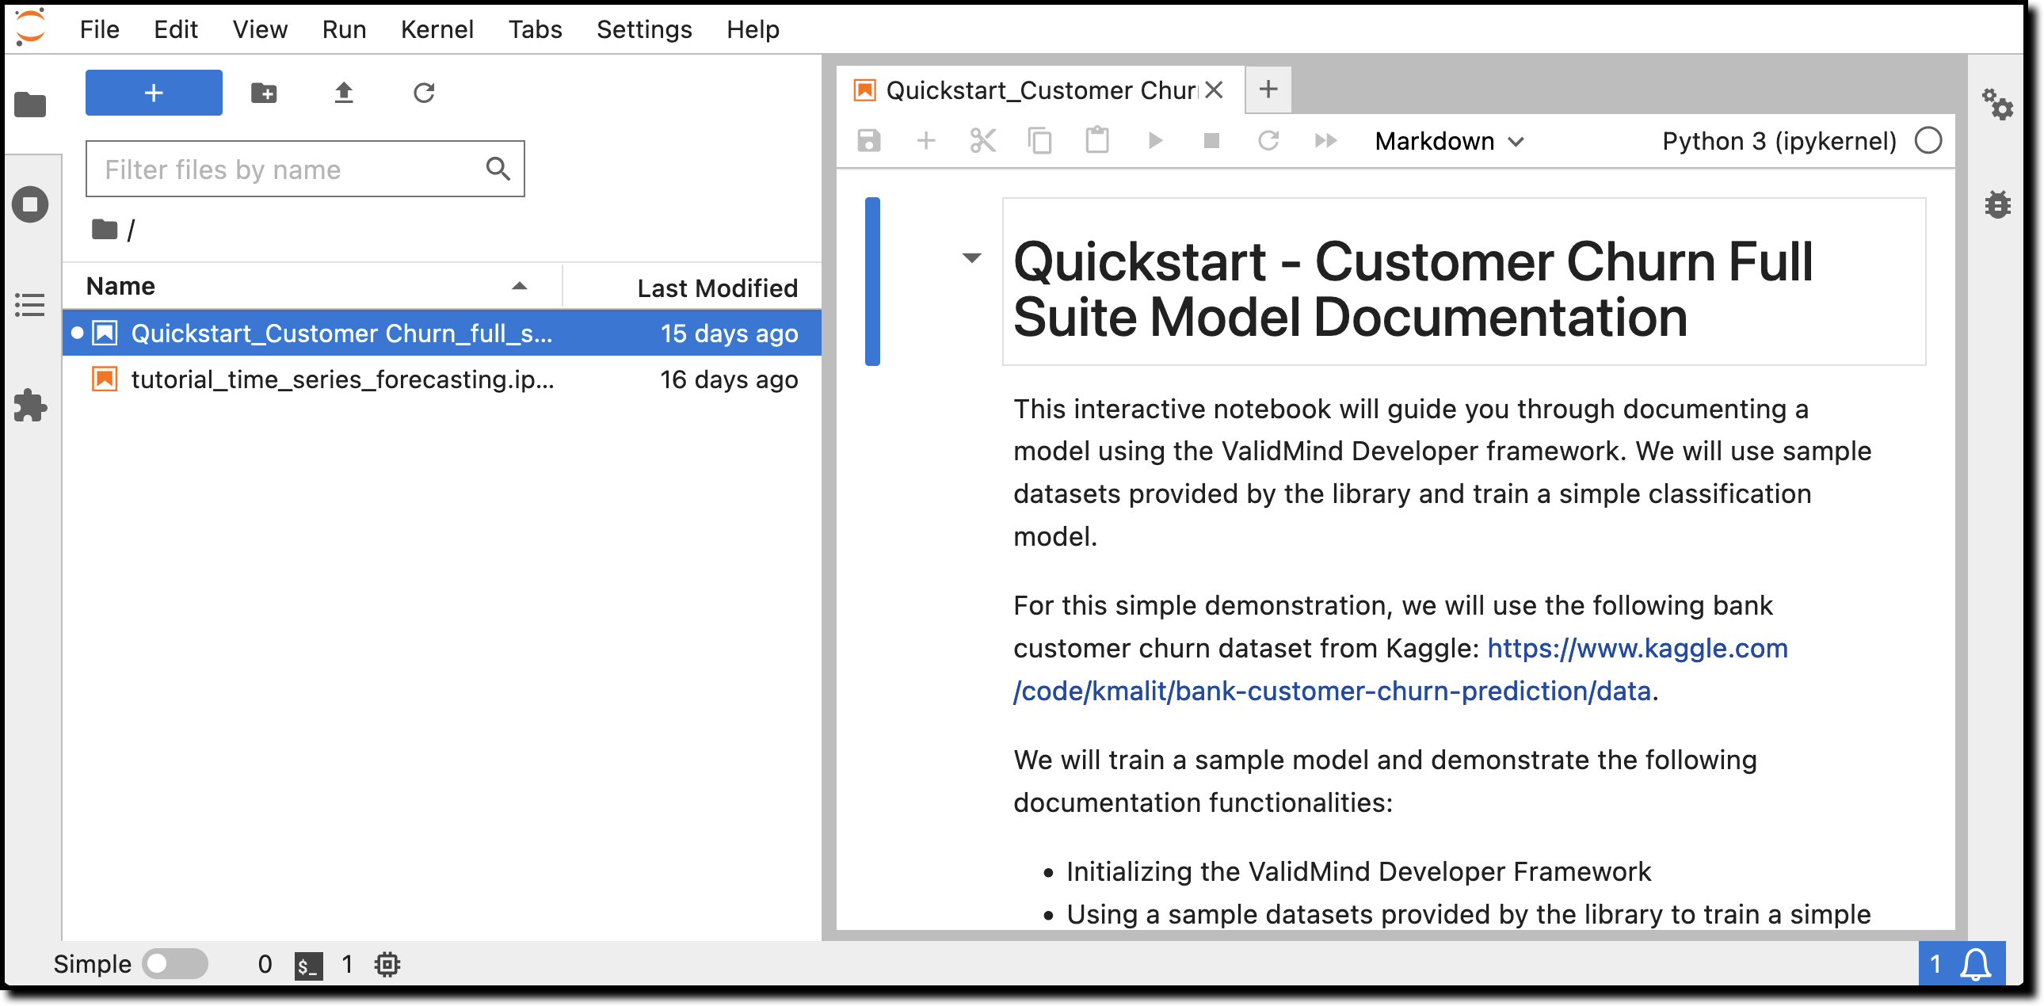The width and height of the screenshot is (2044, 1006).
Task: Open the Kernel menu
Action: tap(437, 29)
